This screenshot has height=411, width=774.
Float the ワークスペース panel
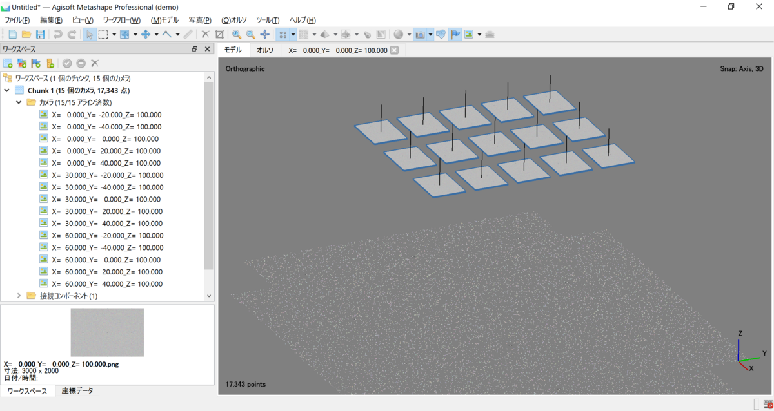coord(195,49)
